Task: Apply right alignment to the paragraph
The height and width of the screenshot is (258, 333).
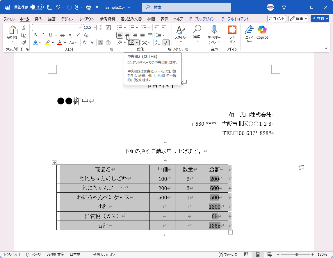Action: pos(135,35)
